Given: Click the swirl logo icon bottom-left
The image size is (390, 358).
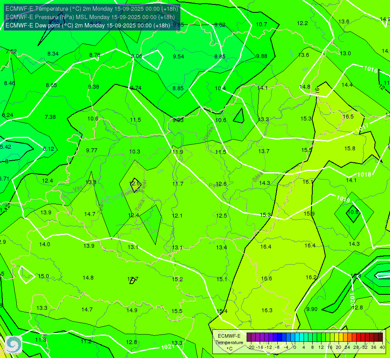Looking at the screenshot, I should pos(14,344).
